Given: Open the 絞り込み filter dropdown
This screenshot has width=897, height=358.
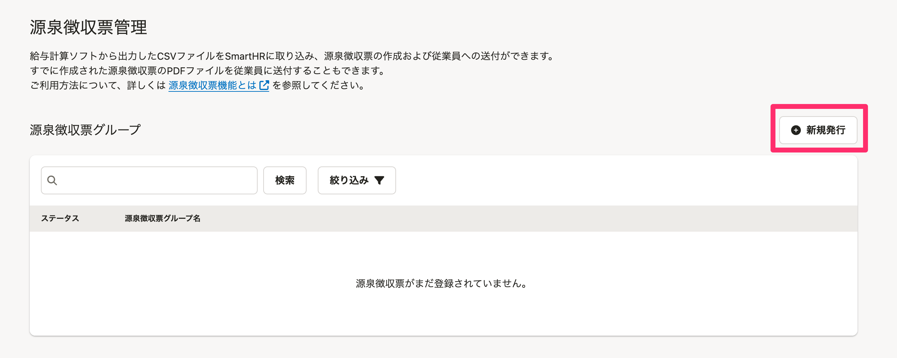Looking at the screenshot, I should point(357,180).
